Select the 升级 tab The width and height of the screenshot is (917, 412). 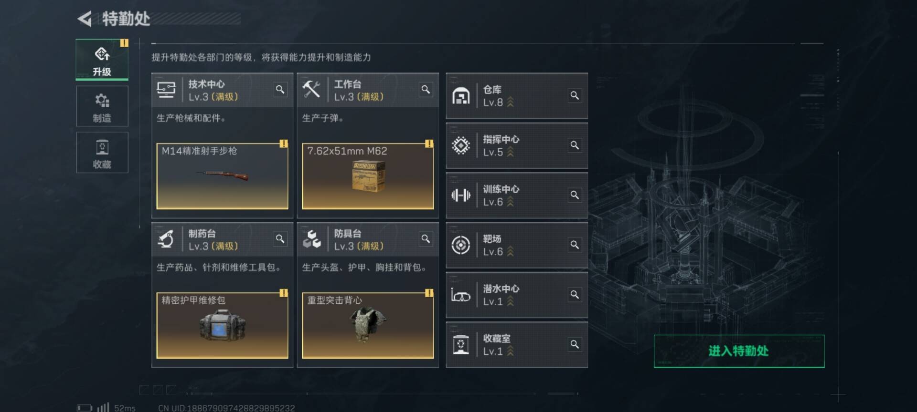click(102, 60)
